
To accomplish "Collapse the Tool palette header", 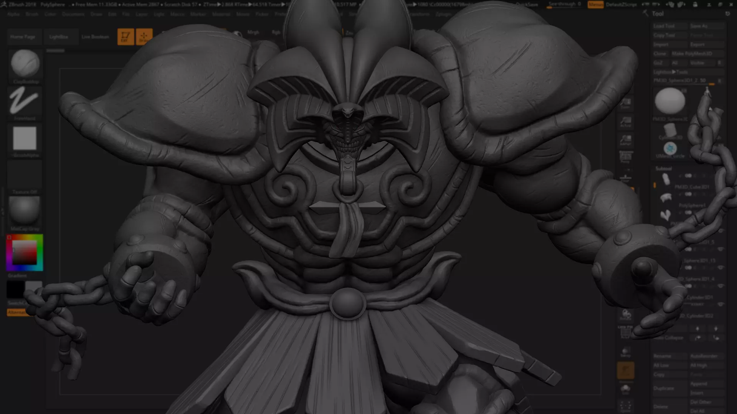I will 658,13.
